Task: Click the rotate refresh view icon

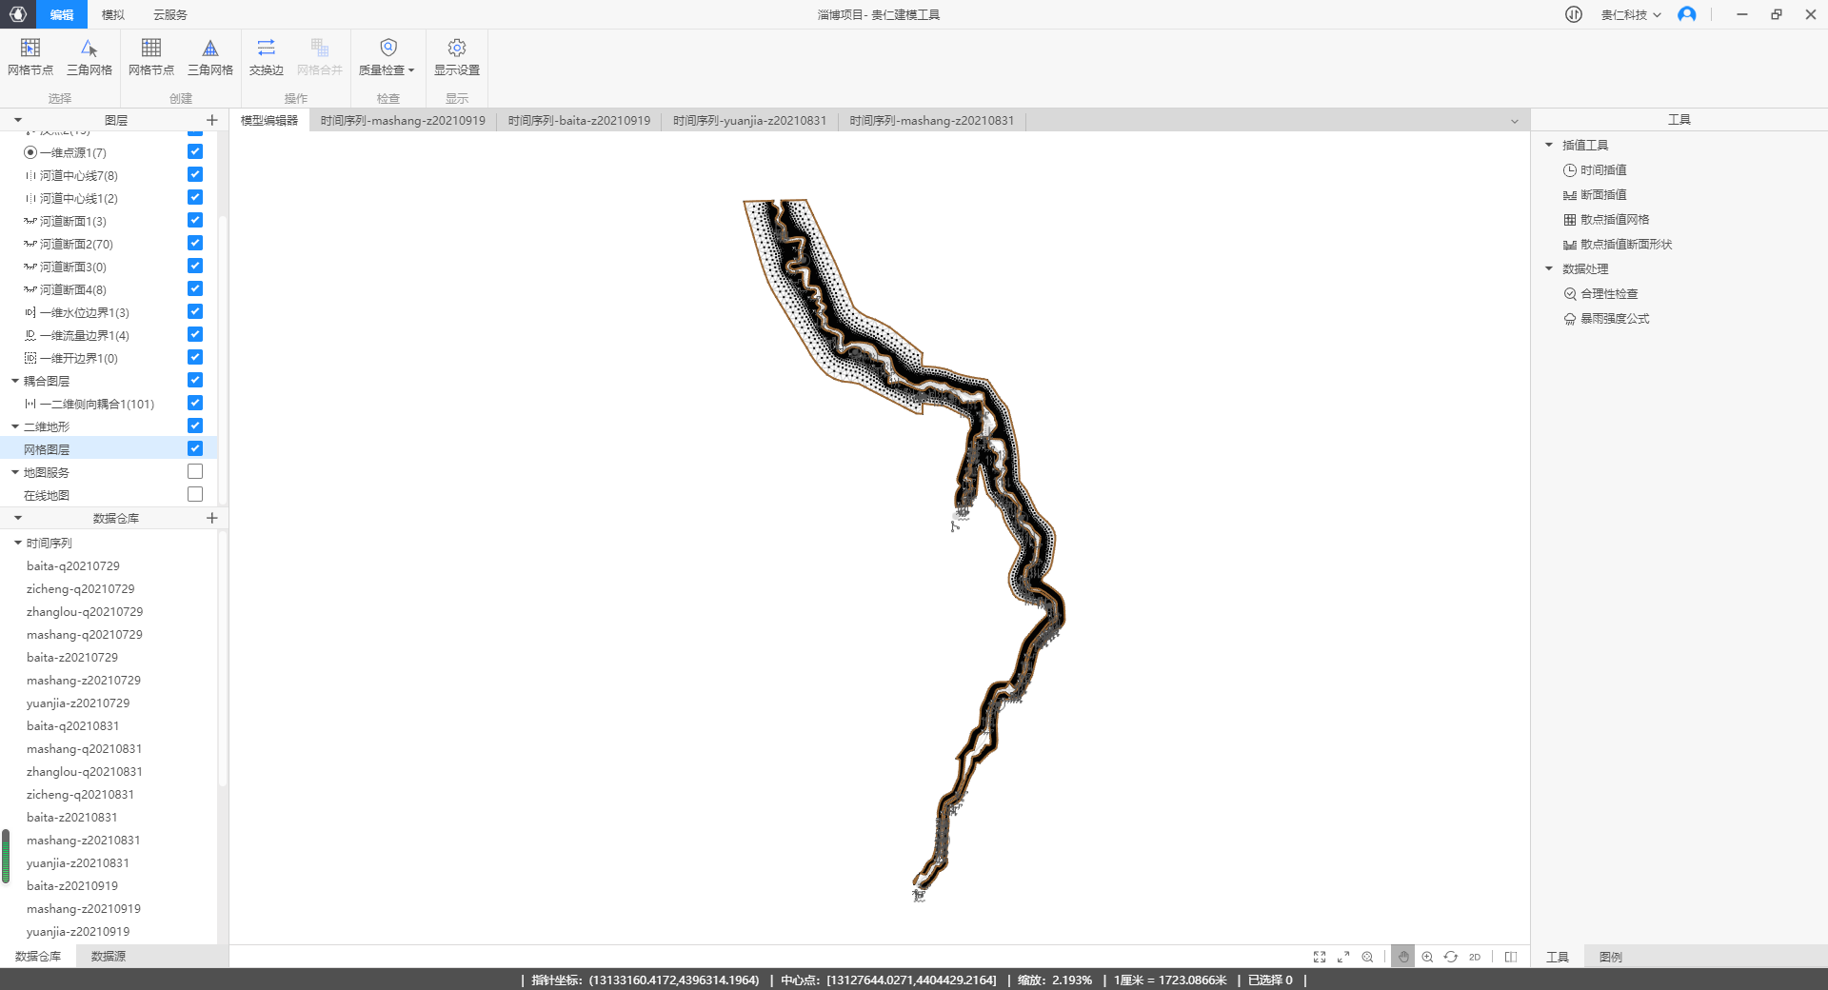Action: click(1450, 957)
